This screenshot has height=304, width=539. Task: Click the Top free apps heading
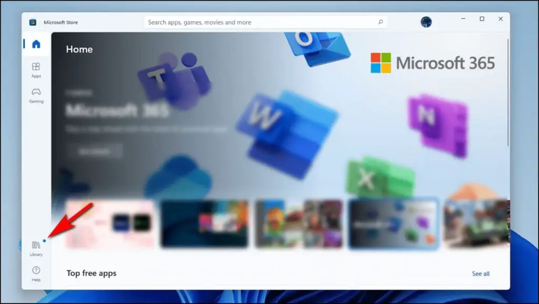click(92, 273)
